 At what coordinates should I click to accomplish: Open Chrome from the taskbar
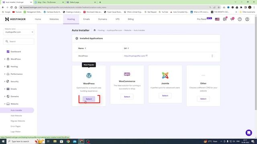coord(68,141)
